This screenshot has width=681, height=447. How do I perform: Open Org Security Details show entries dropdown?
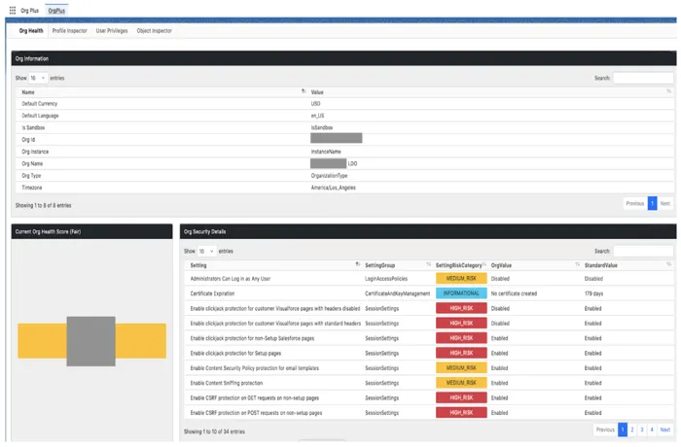tap(206, 252)
